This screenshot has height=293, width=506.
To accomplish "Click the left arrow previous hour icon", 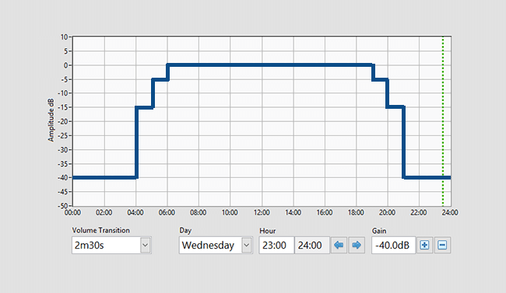I will tap(339, 246).
